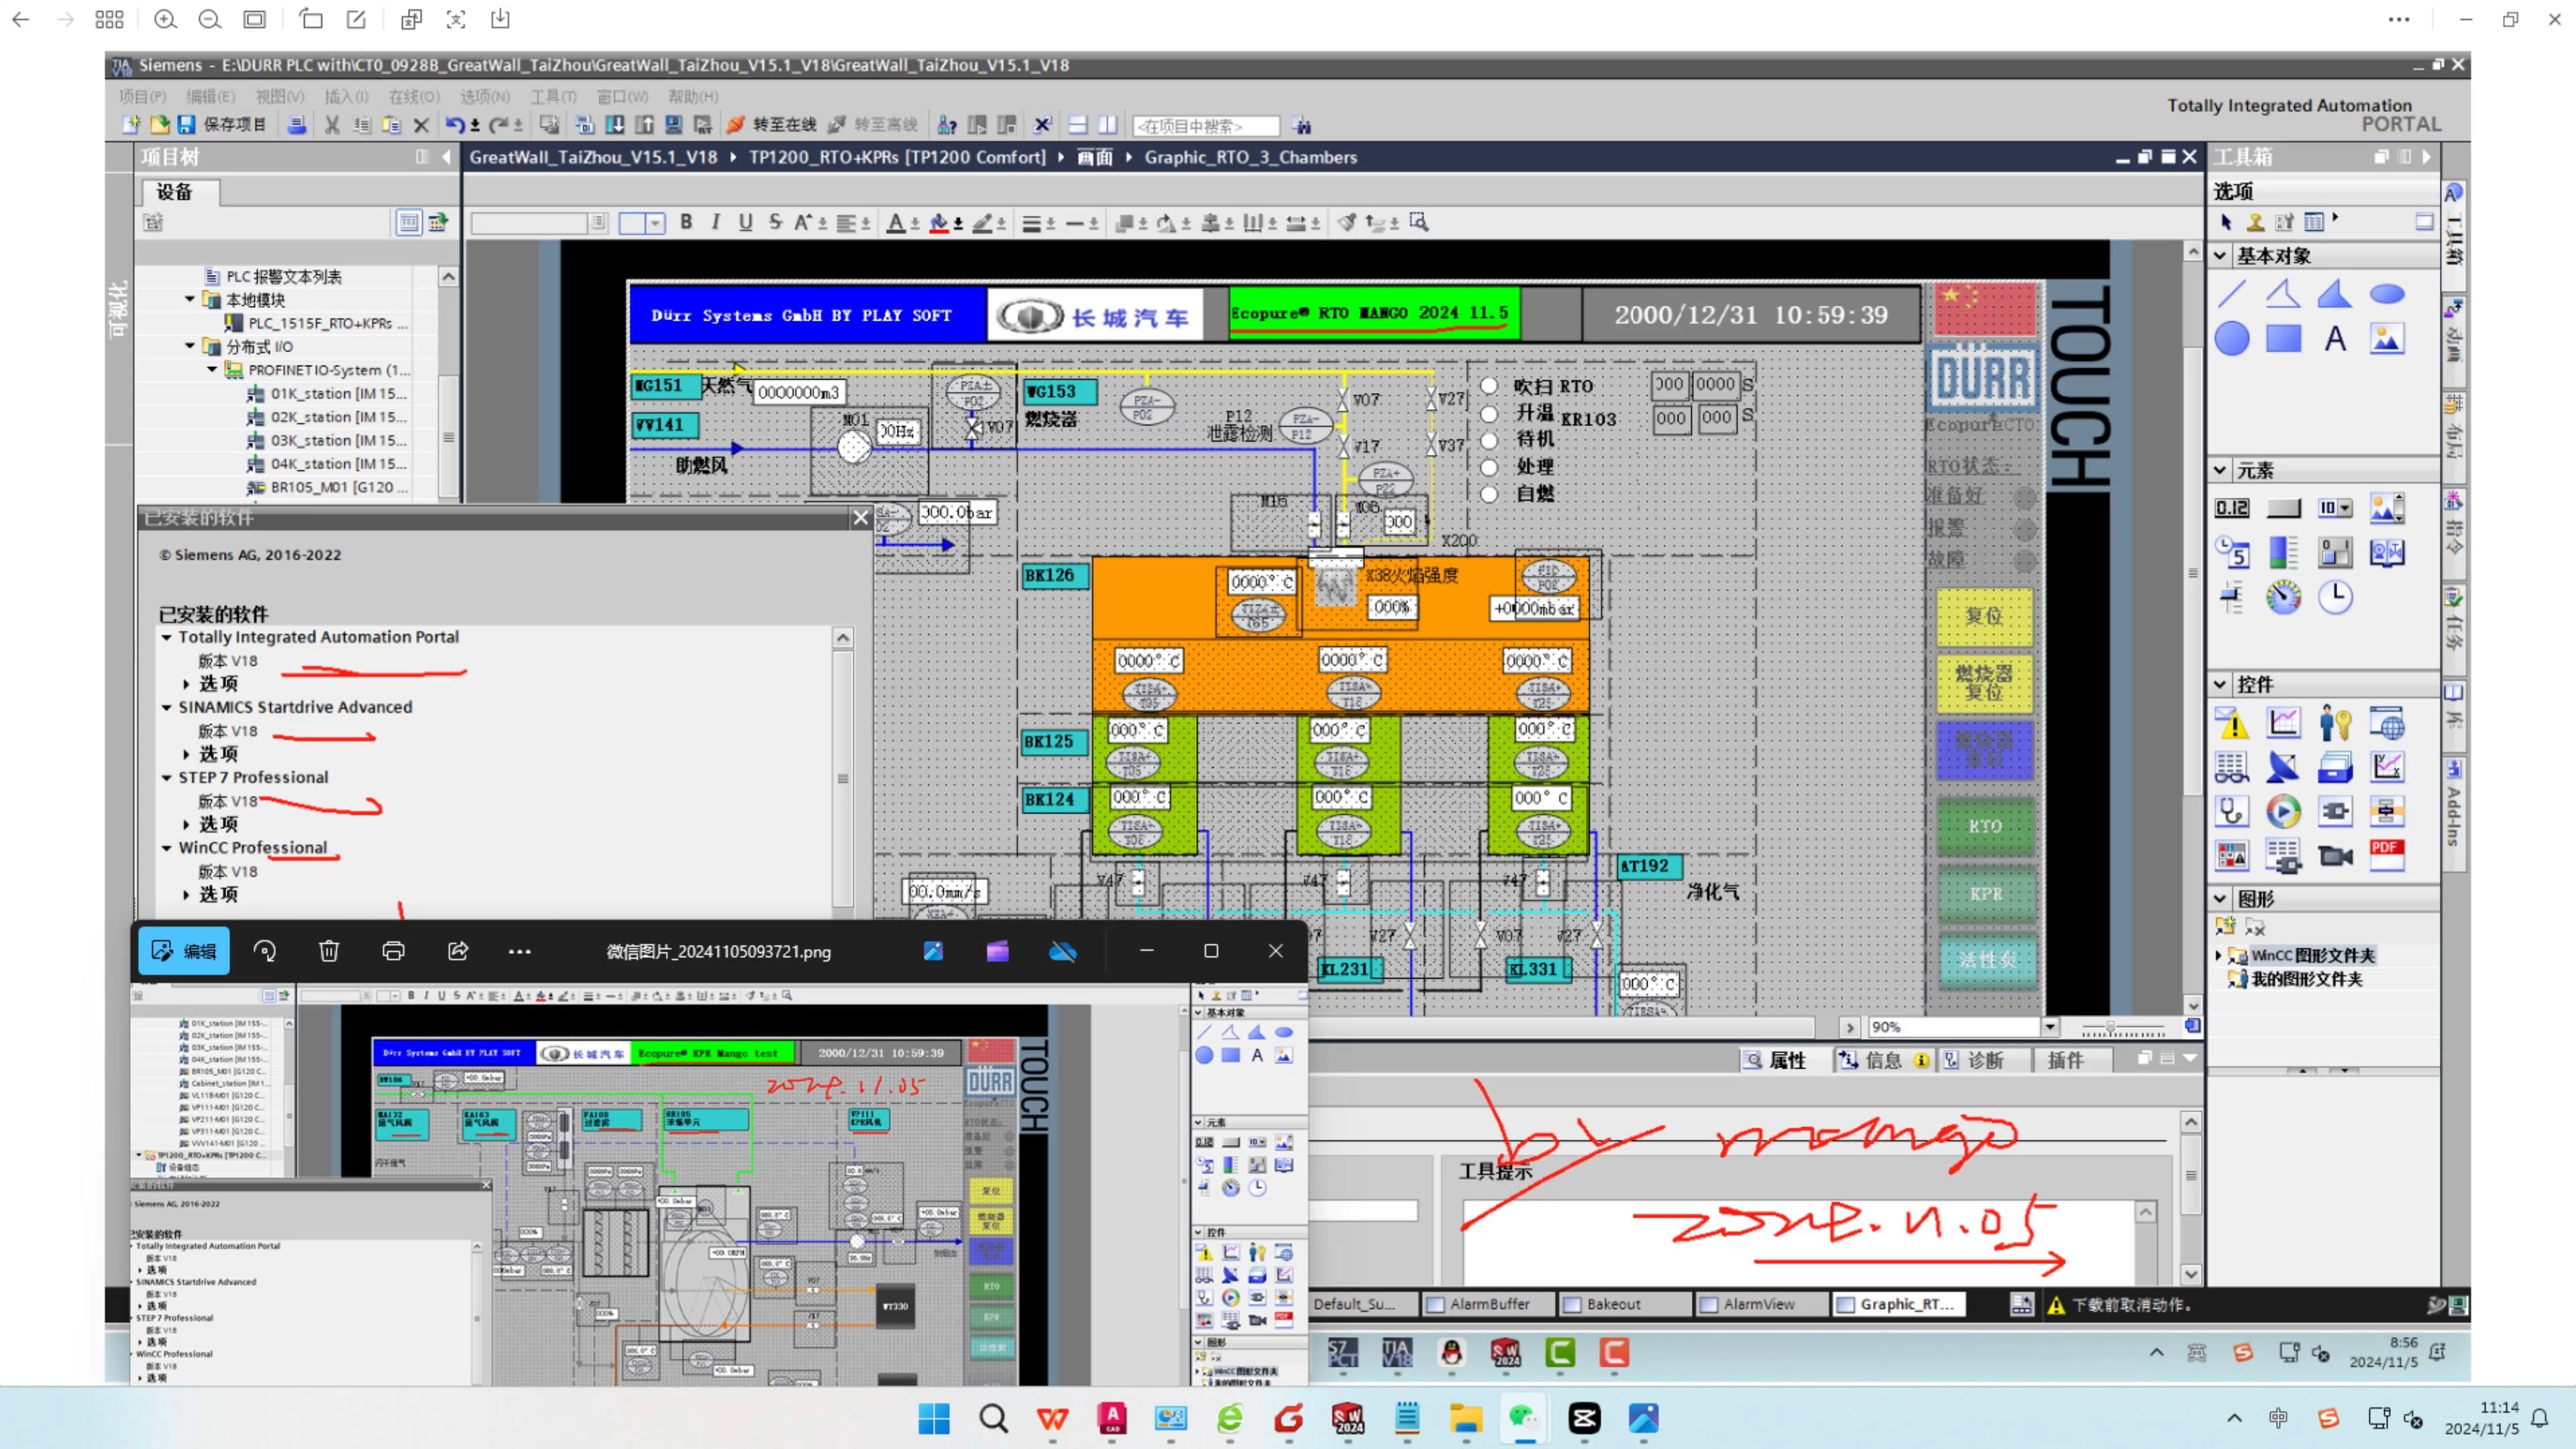Select the Polyline tool in toolbox
2576x1449 pixels.
(2283, 294)
